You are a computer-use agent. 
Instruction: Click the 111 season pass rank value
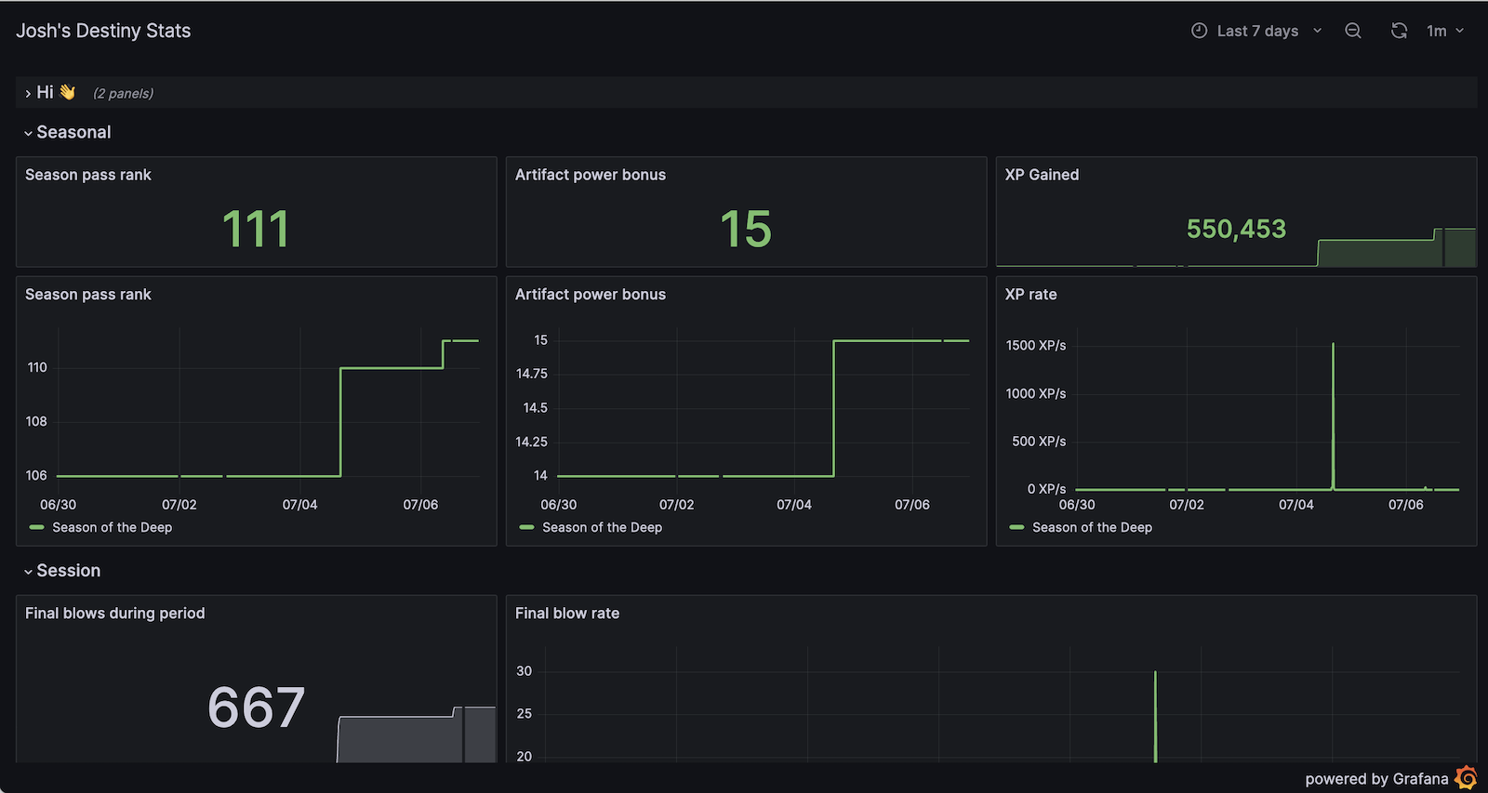(256, 229)
